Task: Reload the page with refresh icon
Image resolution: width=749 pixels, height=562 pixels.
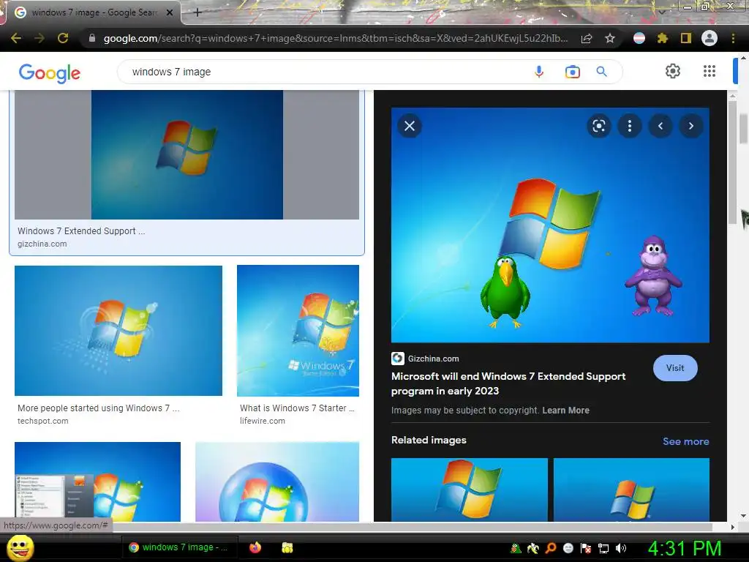Action: tap(63, 38)
